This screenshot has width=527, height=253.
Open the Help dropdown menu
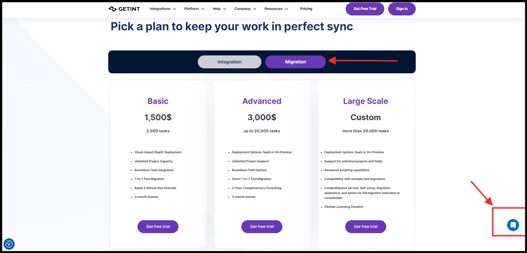(219, 9)
